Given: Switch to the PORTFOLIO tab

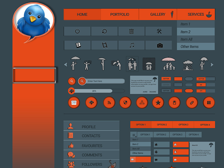Looking at the screenshot, I should point(120,14).
